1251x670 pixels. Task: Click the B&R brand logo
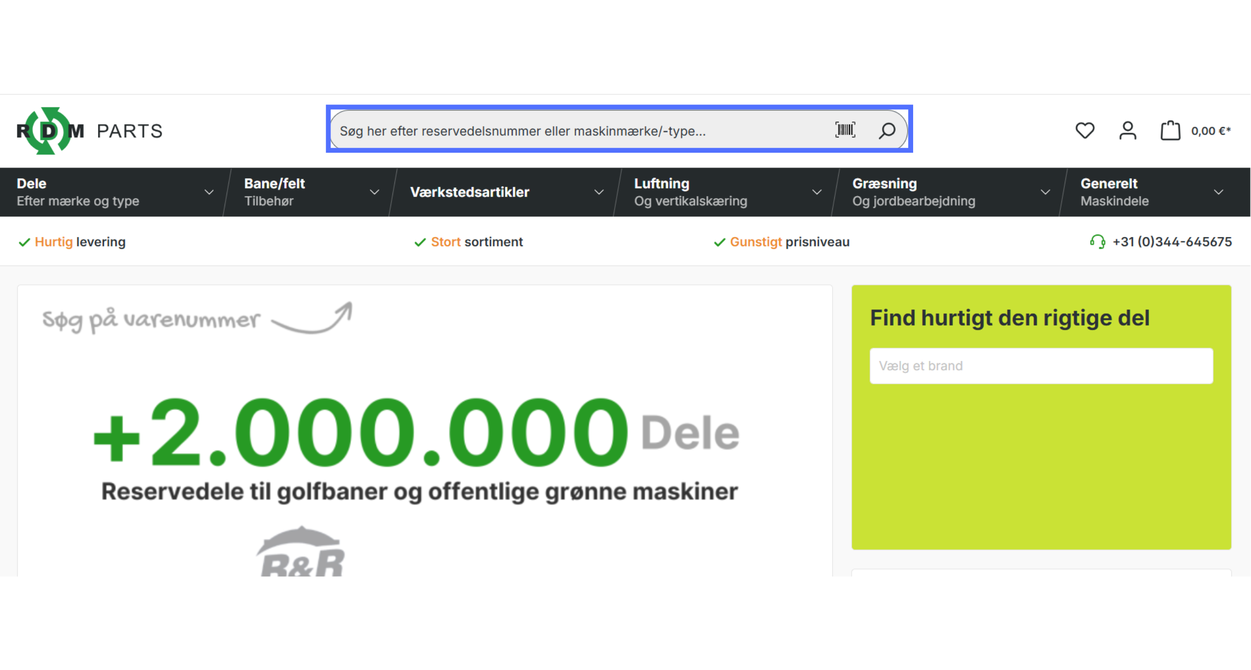[x=300, y=554]
